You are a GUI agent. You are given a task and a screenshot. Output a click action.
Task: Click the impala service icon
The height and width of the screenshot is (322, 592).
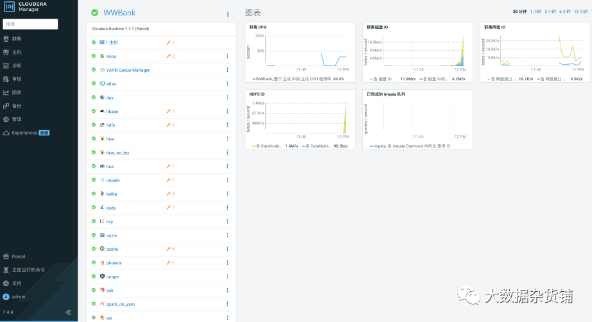102,180
